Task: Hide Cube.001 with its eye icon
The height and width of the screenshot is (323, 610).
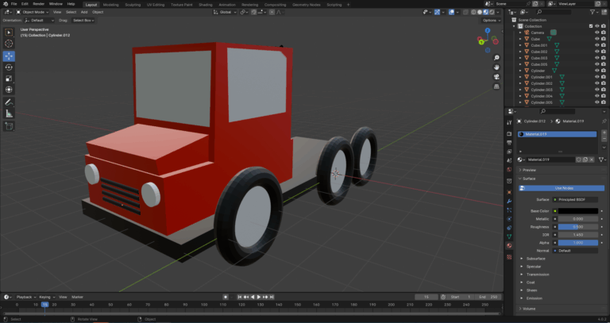Action: tap(596, 45)
